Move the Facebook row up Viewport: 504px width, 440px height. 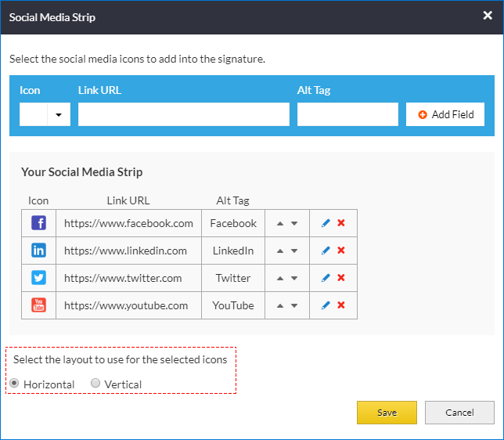(280, 224)
